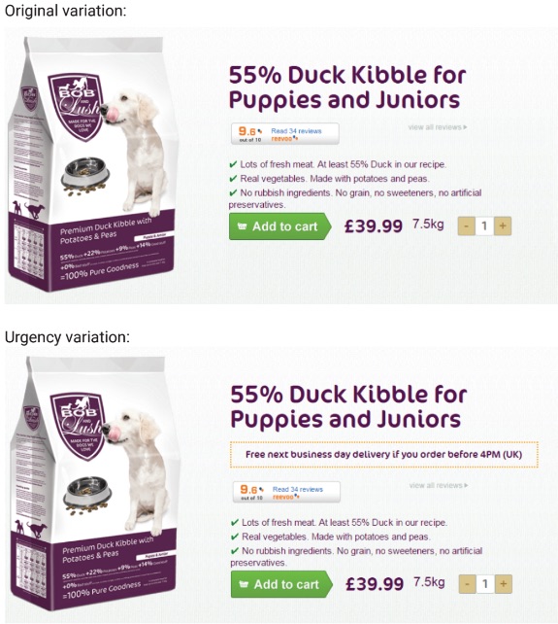Increase quantity with plus in urgency variation
558x624 pixels.
pyautogui.click(x=504, y=584)
